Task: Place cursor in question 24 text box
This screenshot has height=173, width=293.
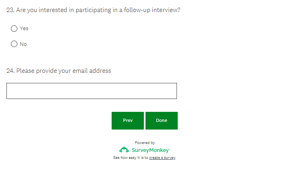Action: (x=91, y=91)
